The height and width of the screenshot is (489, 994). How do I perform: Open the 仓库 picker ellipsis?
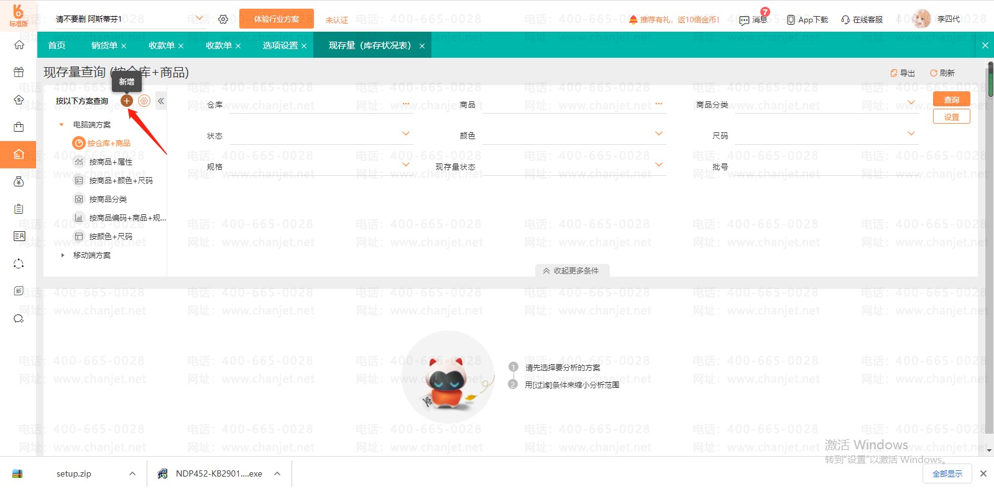tap(406, 104)
